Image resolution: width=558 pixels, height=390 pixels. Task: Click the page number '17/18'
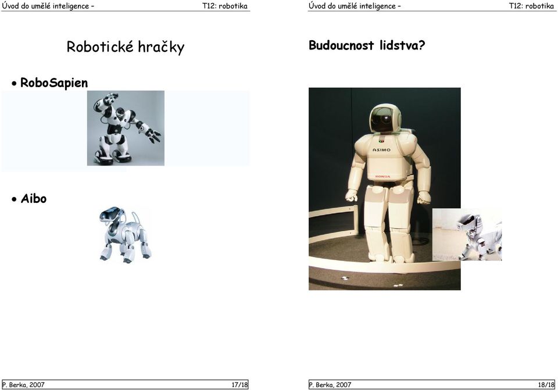coord(239,385)
